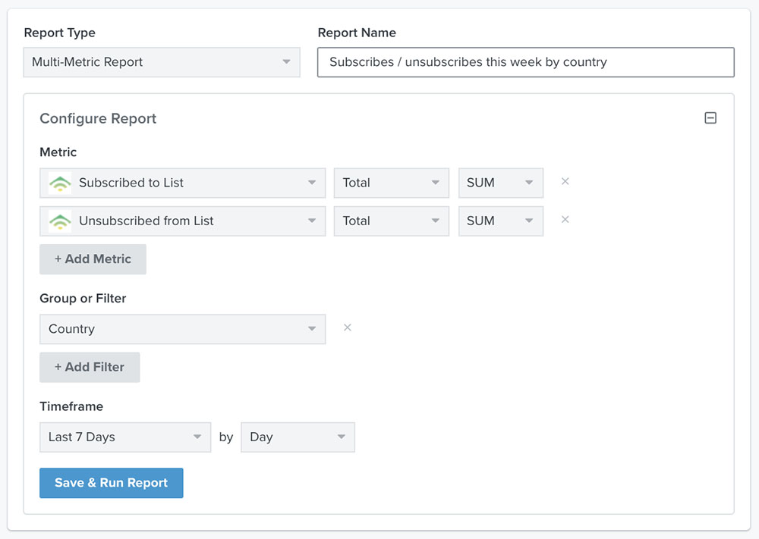Change SUM aggregation for Unsubscribed from List
The height and width of the screenshot is (539, 759).
[x=500, y=221]
